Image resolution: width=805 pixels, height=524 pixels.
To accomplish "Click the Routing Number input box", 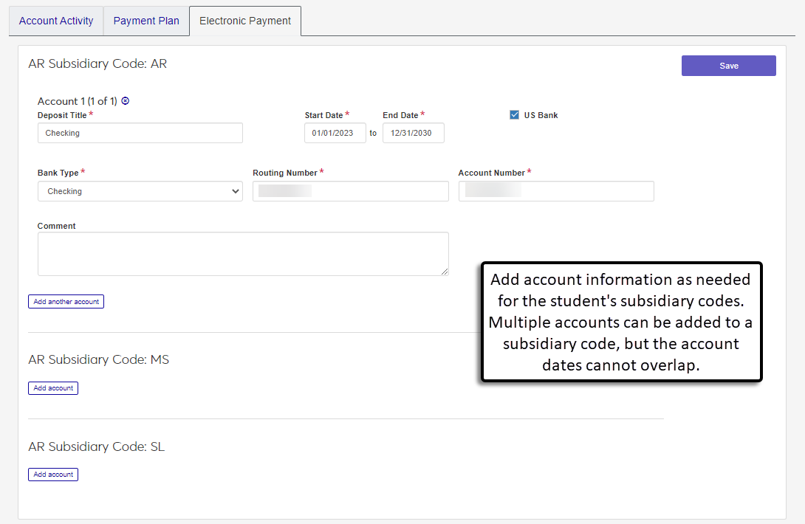I will 350,191.
